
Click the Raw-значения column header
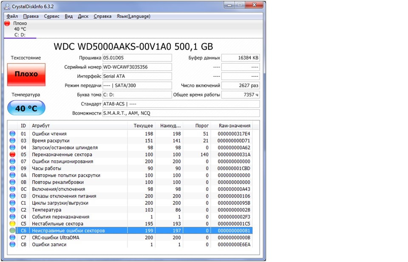pos(234,126)
